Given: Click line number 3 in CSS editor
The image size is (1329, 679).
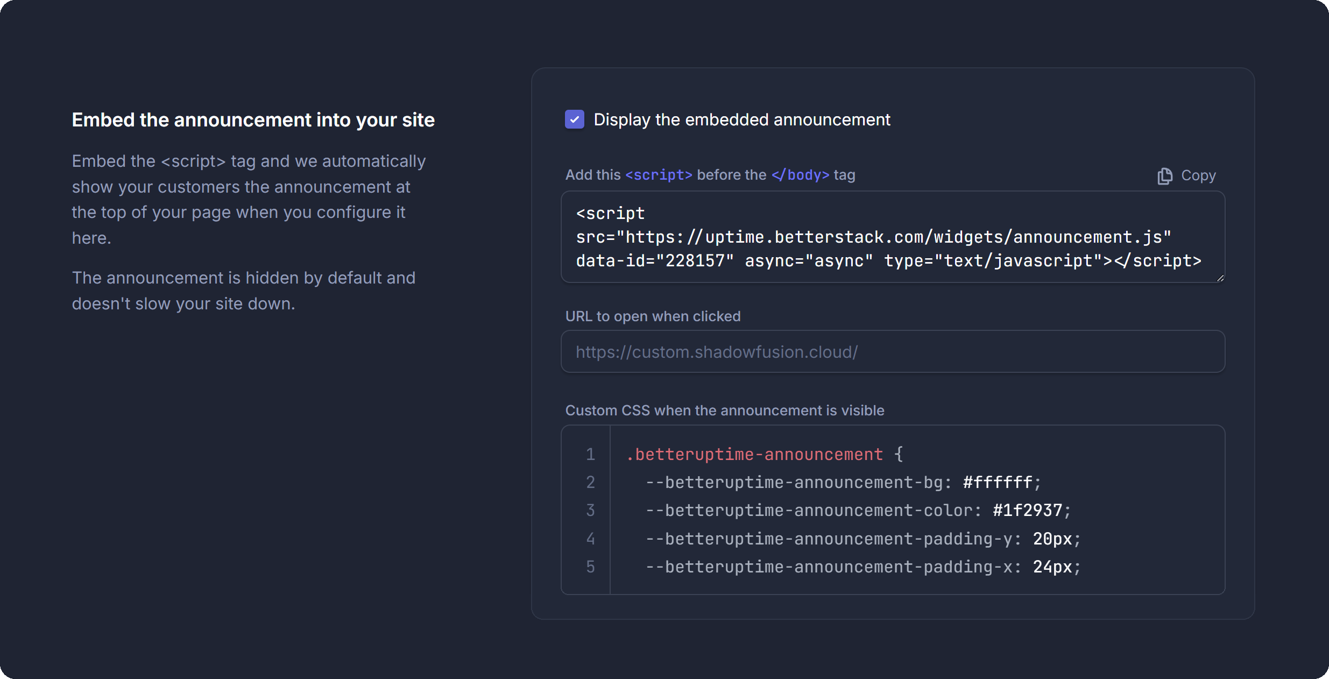Looking at the screenshot, I should click(x=590, y=510).
